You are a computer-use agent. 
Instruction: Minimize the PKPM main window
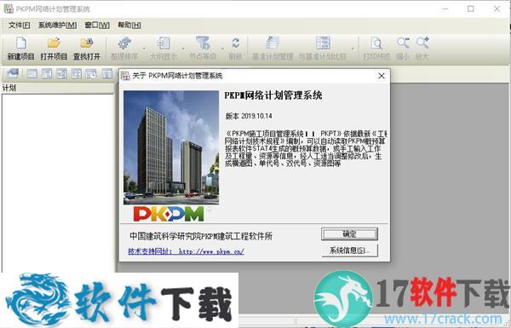(445, 9)
